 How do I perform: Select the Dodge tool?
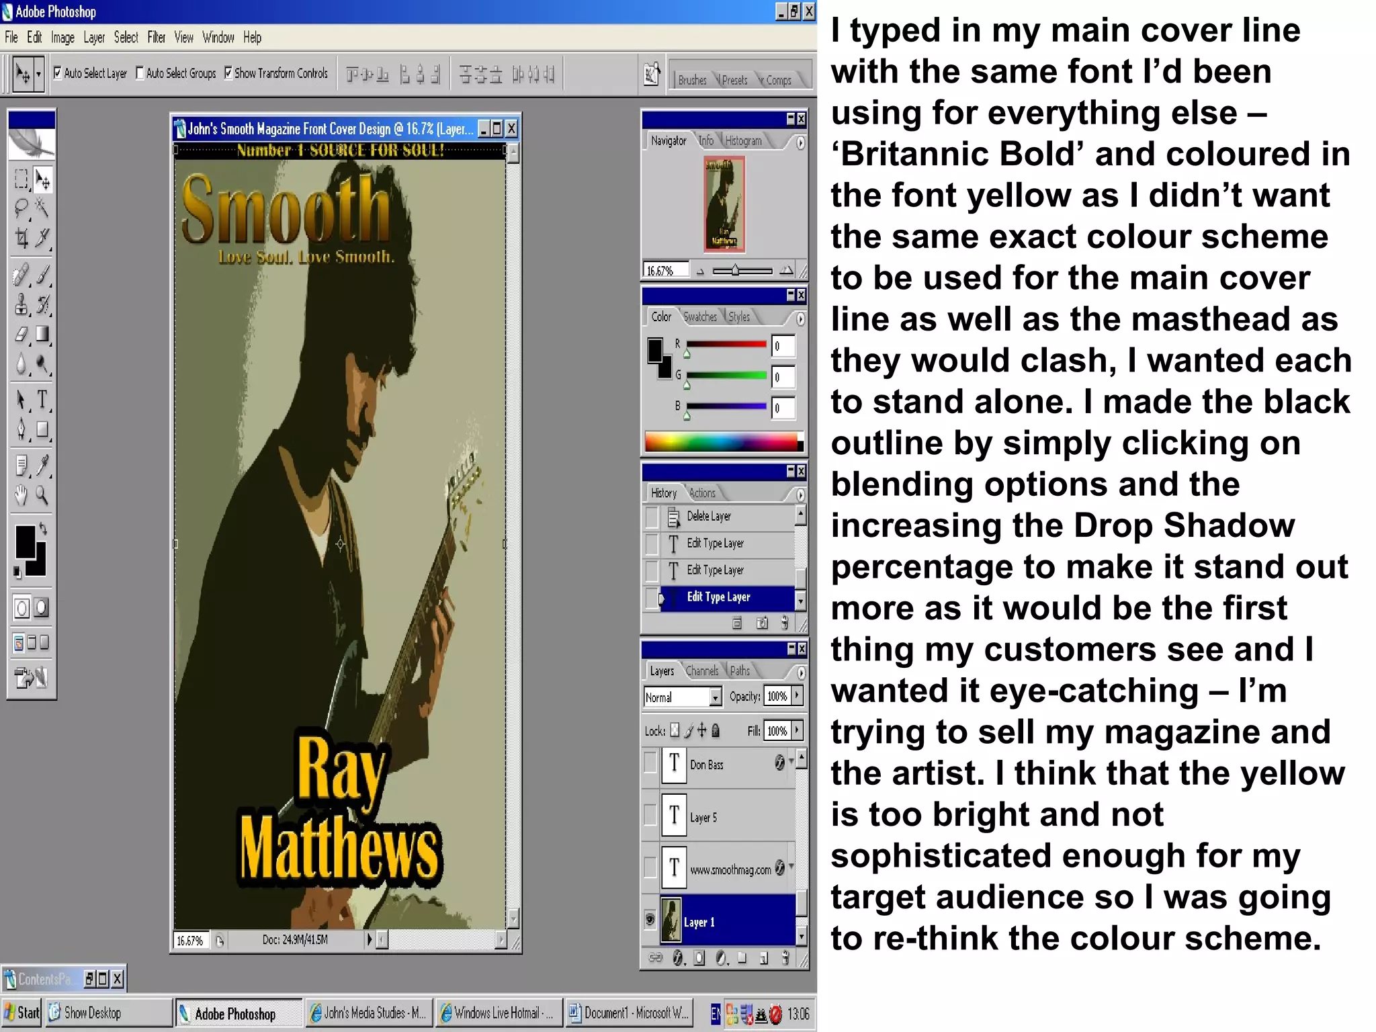42,363
